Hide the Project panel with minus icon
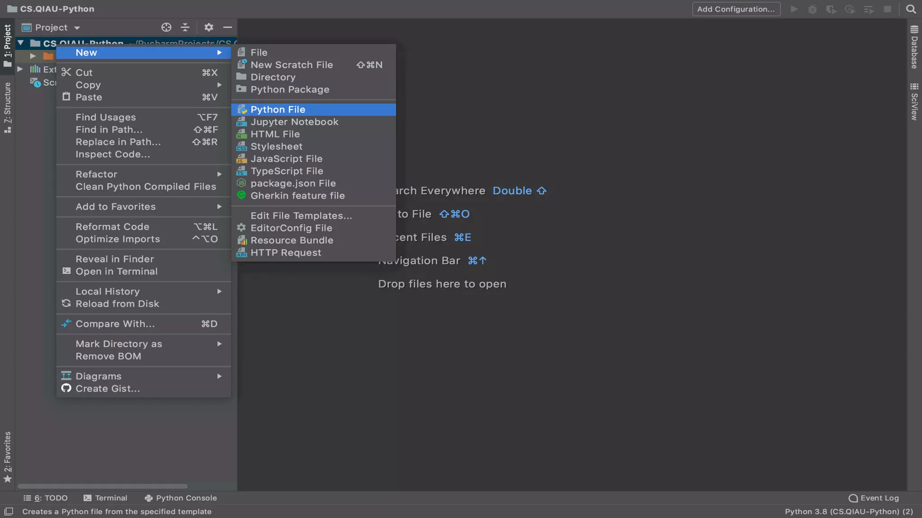Screen dimensions: 922x518 pos(228,27)
